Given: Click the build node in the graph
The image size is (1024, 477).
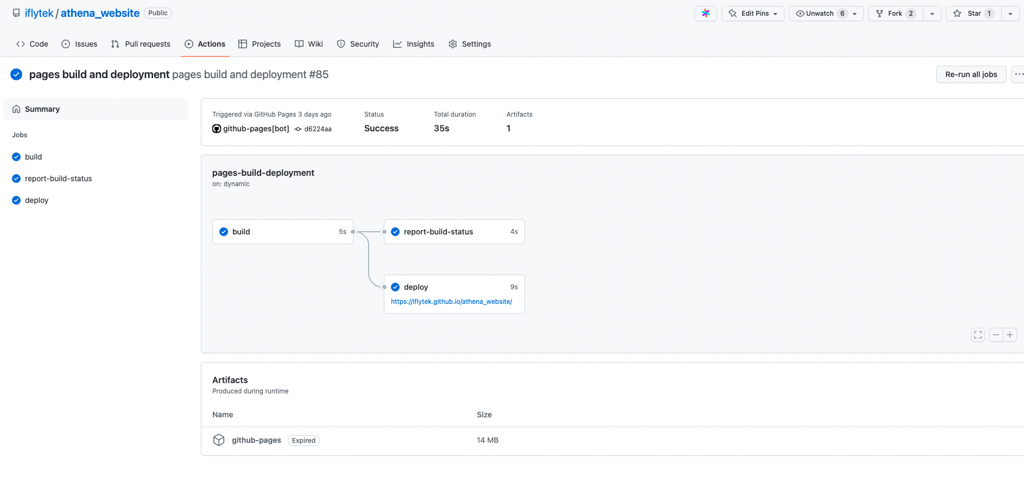Looking at the screenshot, I should click(x=283, y=232).
